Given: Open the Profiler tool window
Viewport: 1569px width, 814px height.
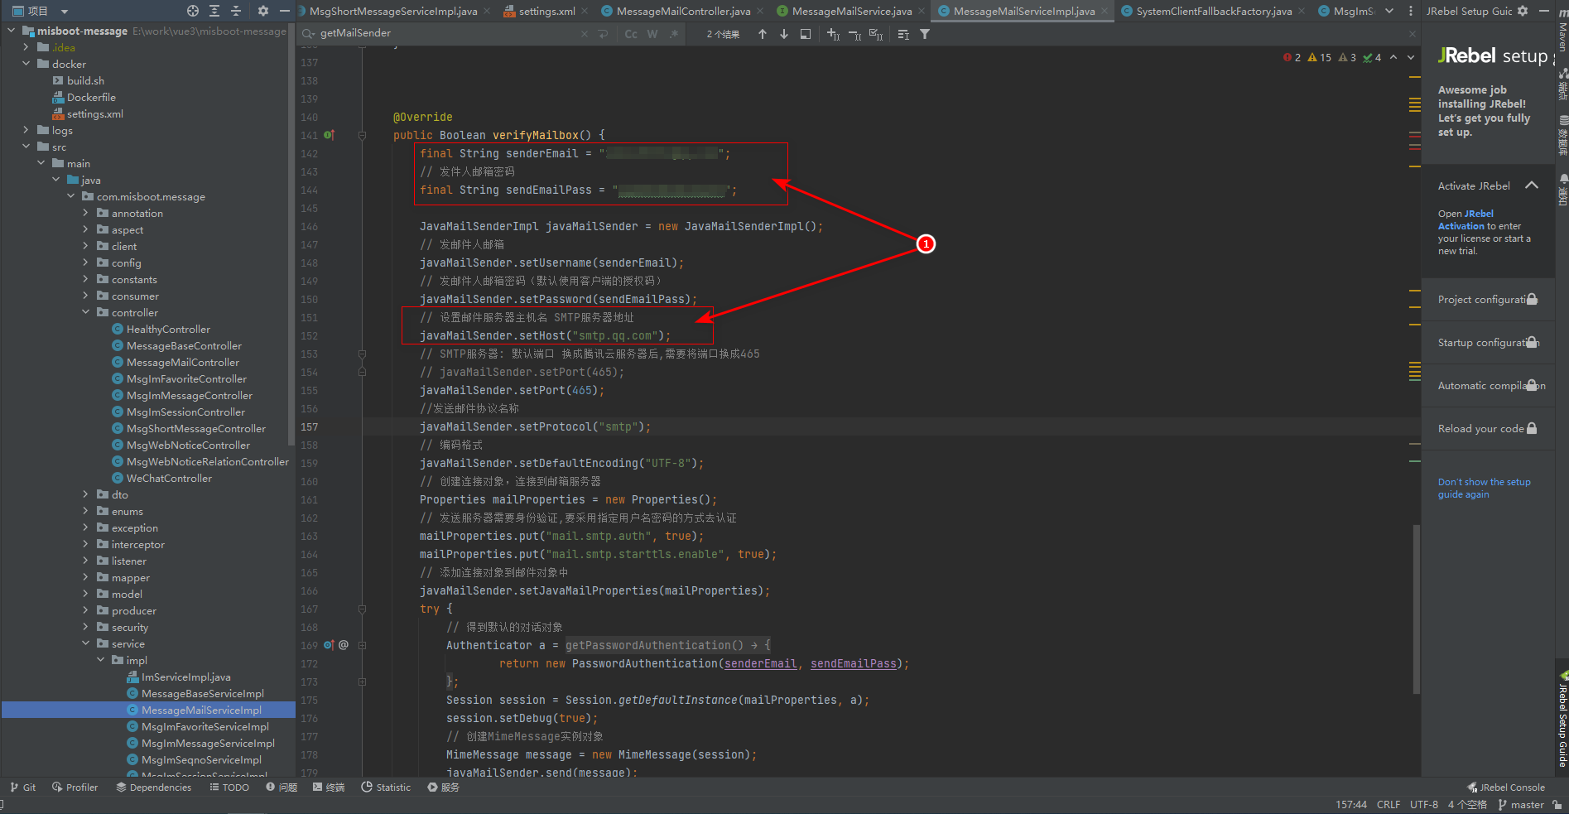Looking at the screenshot, I should 75,788.
